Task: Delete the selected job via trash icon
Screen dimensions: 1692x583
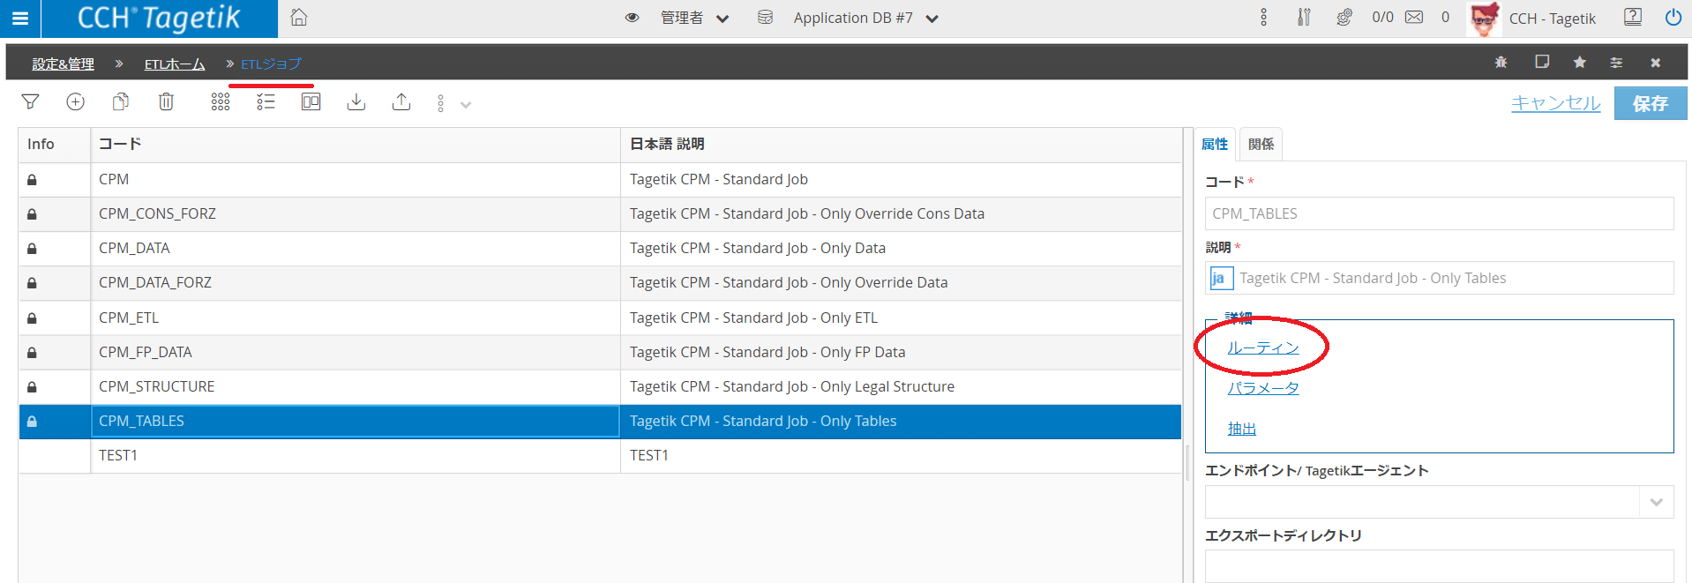Action: pos(166,102)
